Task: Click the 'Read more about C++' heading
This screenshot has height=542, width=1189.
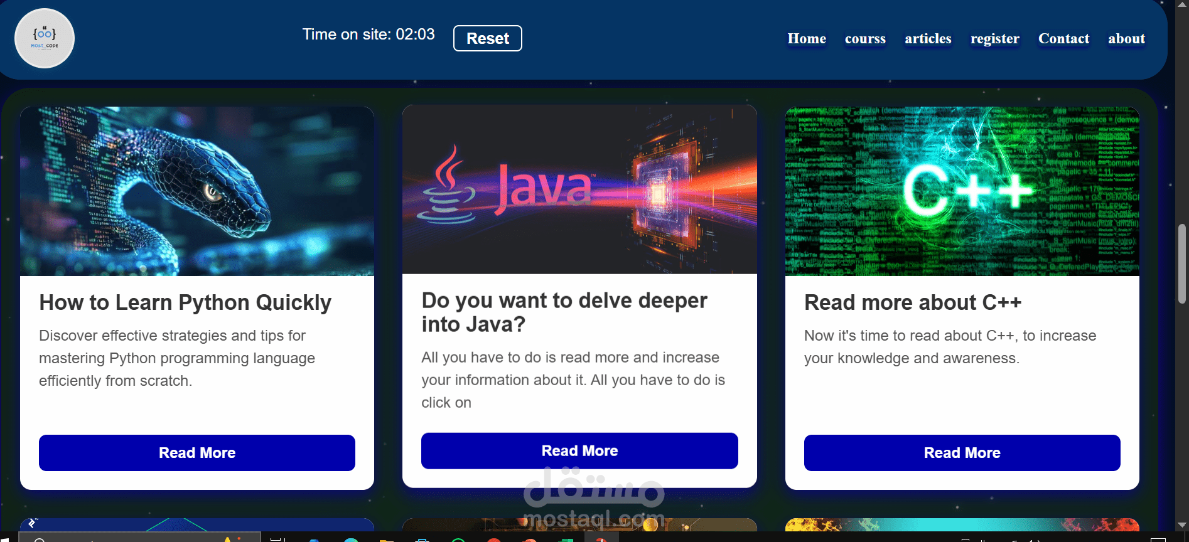Action: pyautogui.click(x=913, y=302)
